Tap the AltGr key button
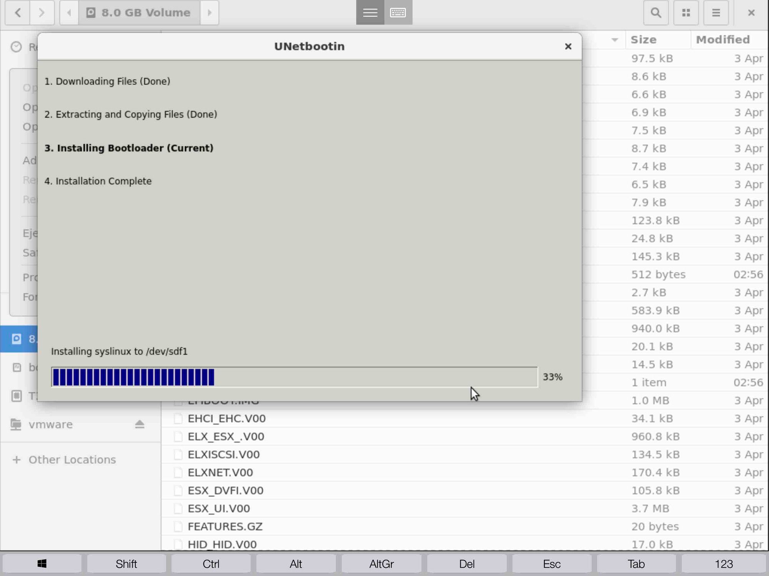 coord(381,564)
